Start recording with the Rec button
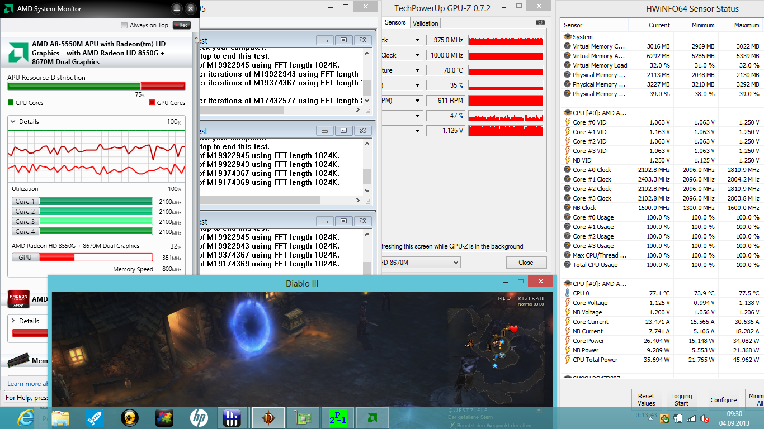Viewport: 764px width, 429px height. (x=181, y=25)
